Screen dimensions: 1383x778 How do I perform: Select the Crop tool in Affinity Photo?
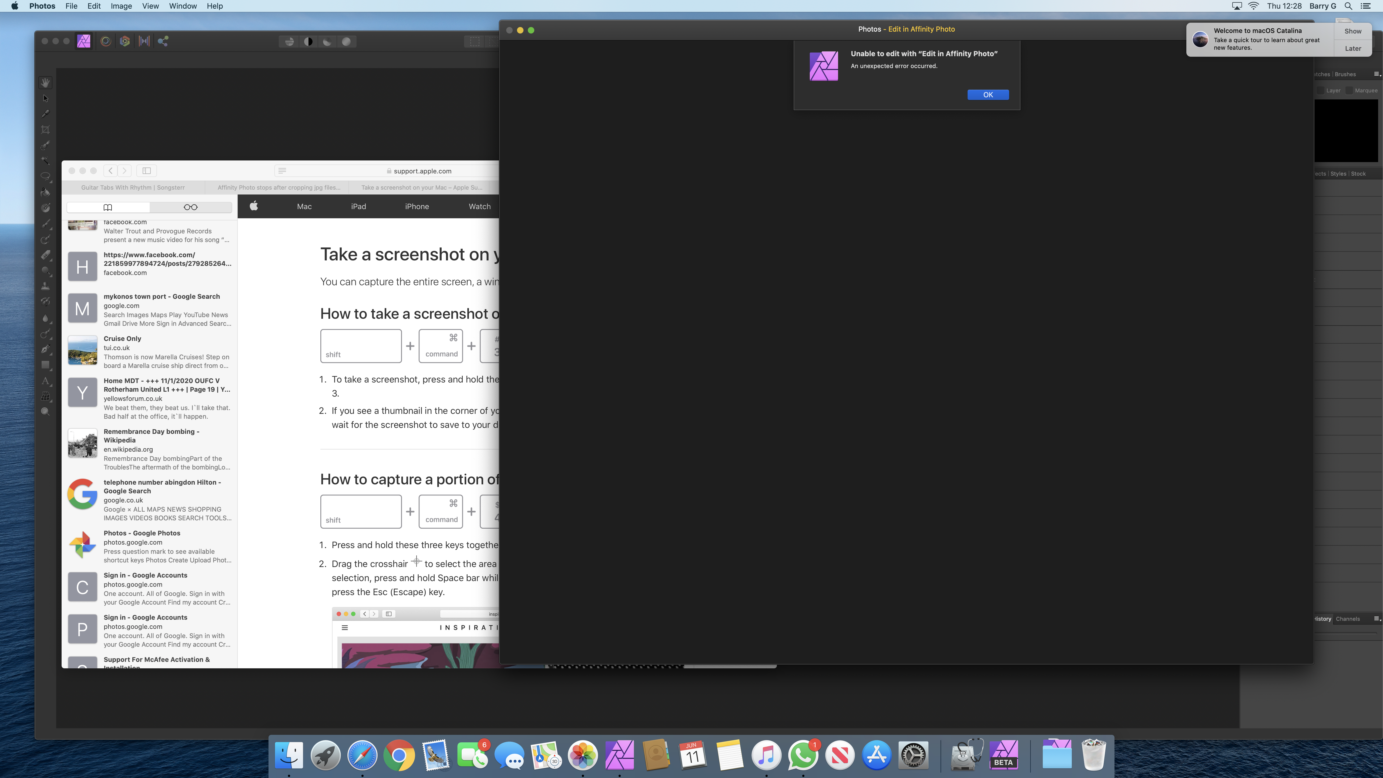(x=46, y=129)
